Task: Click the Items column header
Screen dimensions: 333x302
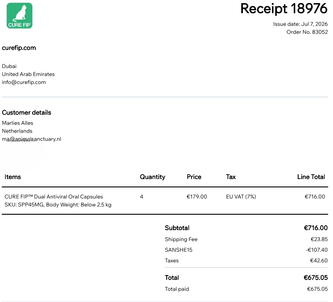Action: point(12,177)
